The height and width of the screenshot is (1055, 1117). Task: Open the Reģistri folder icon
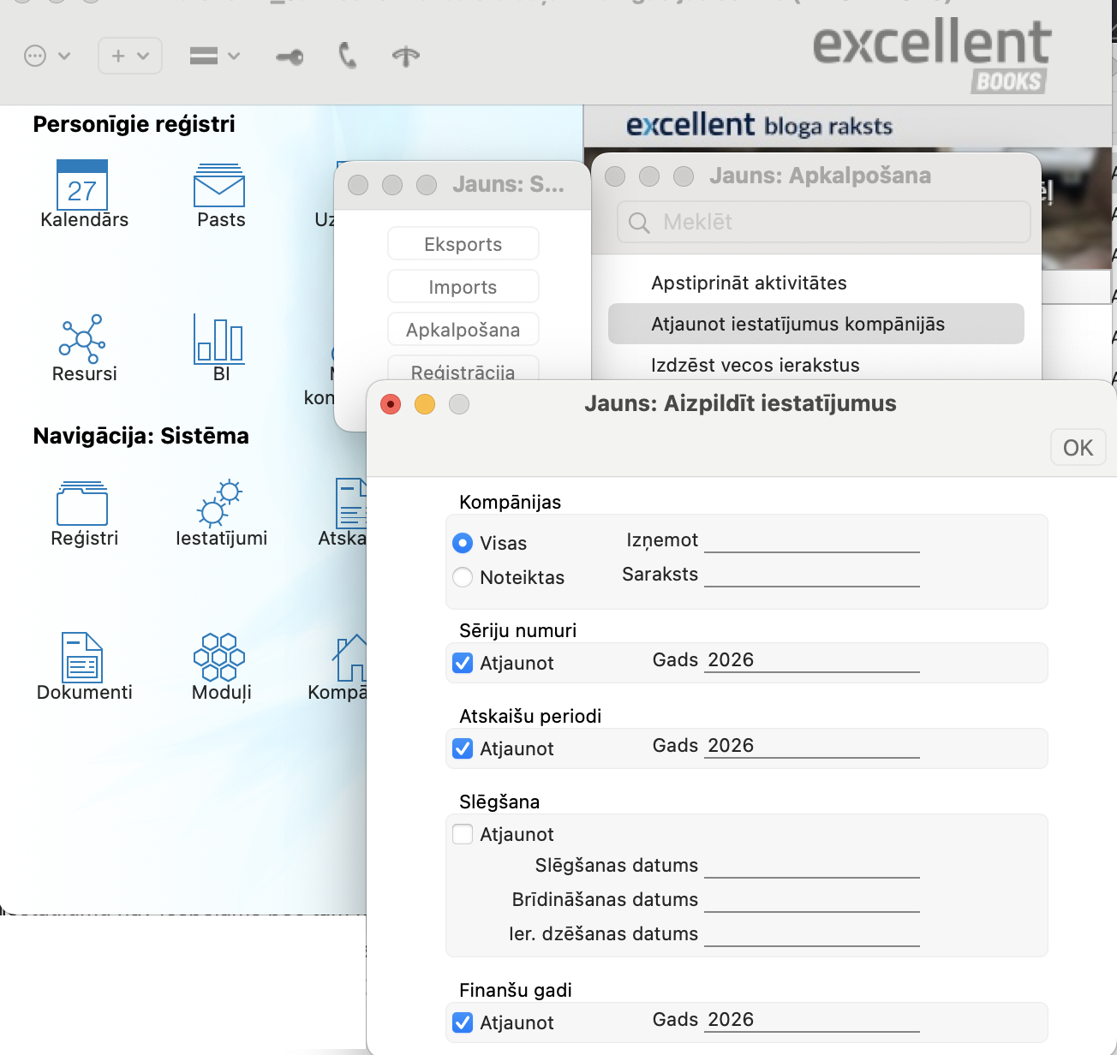click(x=82, y=504)
